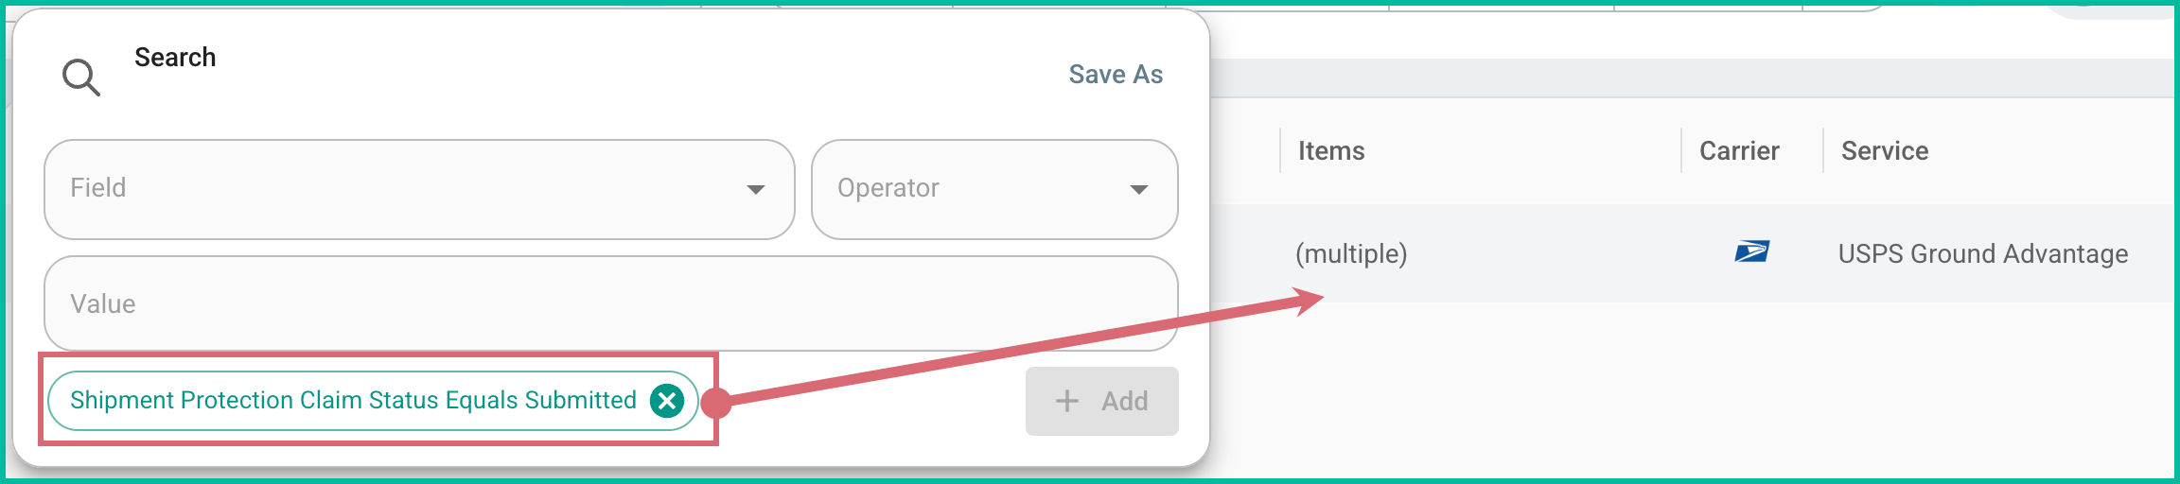Remove the Claim Status Equals Submitted filter
Viewport: 2180px width, 484px height.
coord(667,401)
